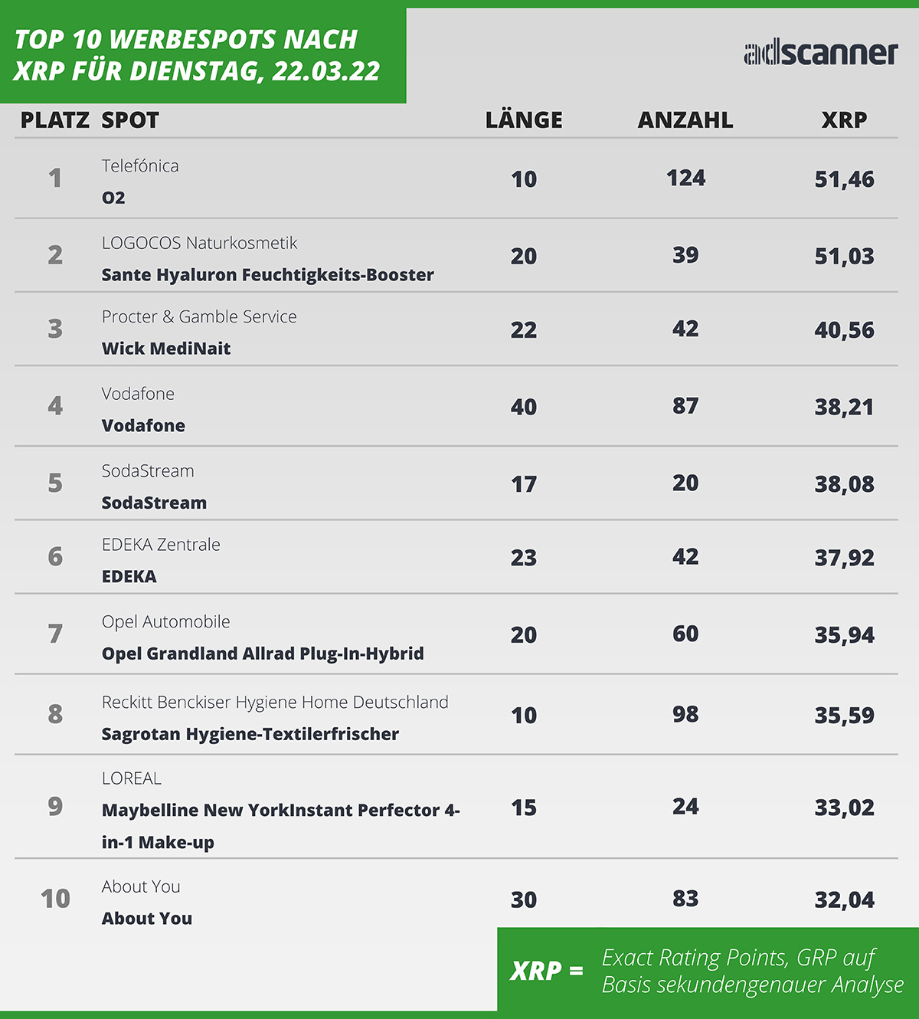The width and height of the screenshot is (919, 1019).
Task: Click the XRP value 51,46
Action: tap(844, 179)
